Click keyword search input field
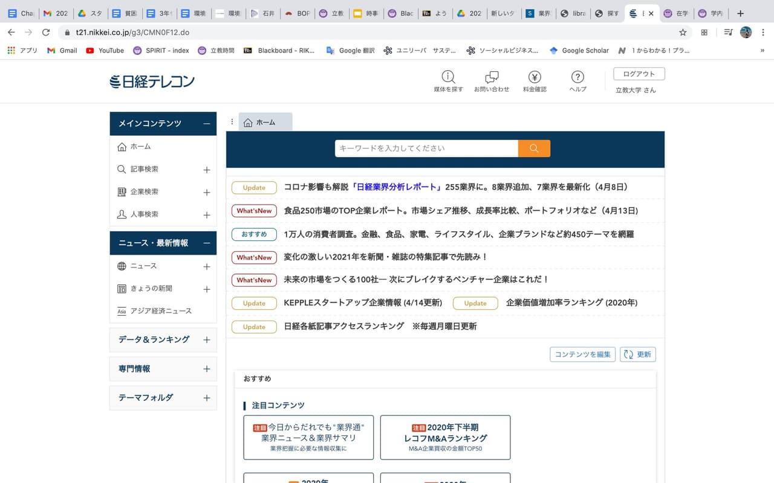The image size is (774, 483). click(426, 149)
